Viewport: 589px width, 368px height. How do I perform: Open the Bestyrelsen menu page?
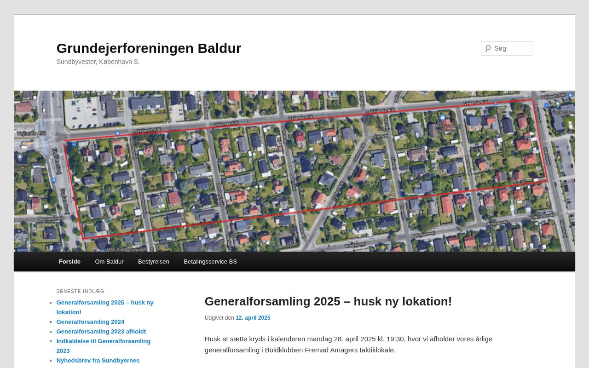154,262
